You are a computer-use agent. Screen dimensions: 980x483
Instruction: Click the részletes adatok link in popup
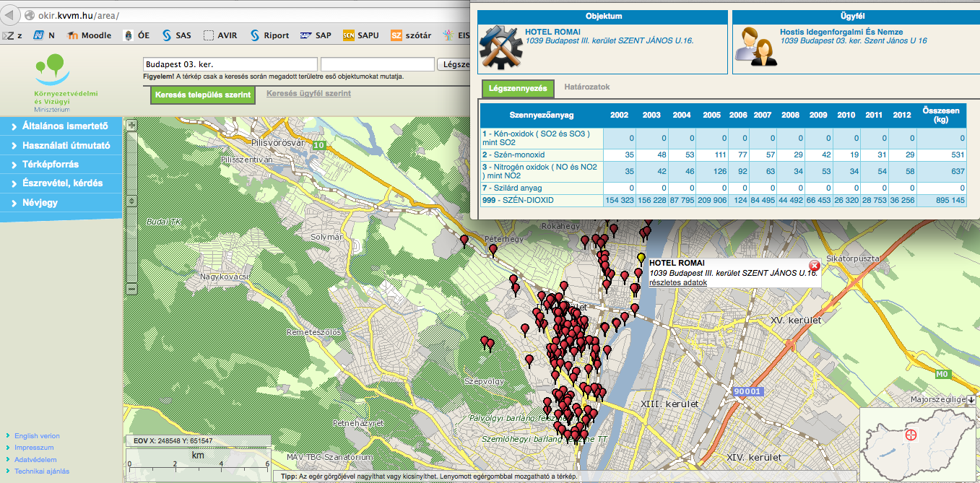(x=678, y=282)
